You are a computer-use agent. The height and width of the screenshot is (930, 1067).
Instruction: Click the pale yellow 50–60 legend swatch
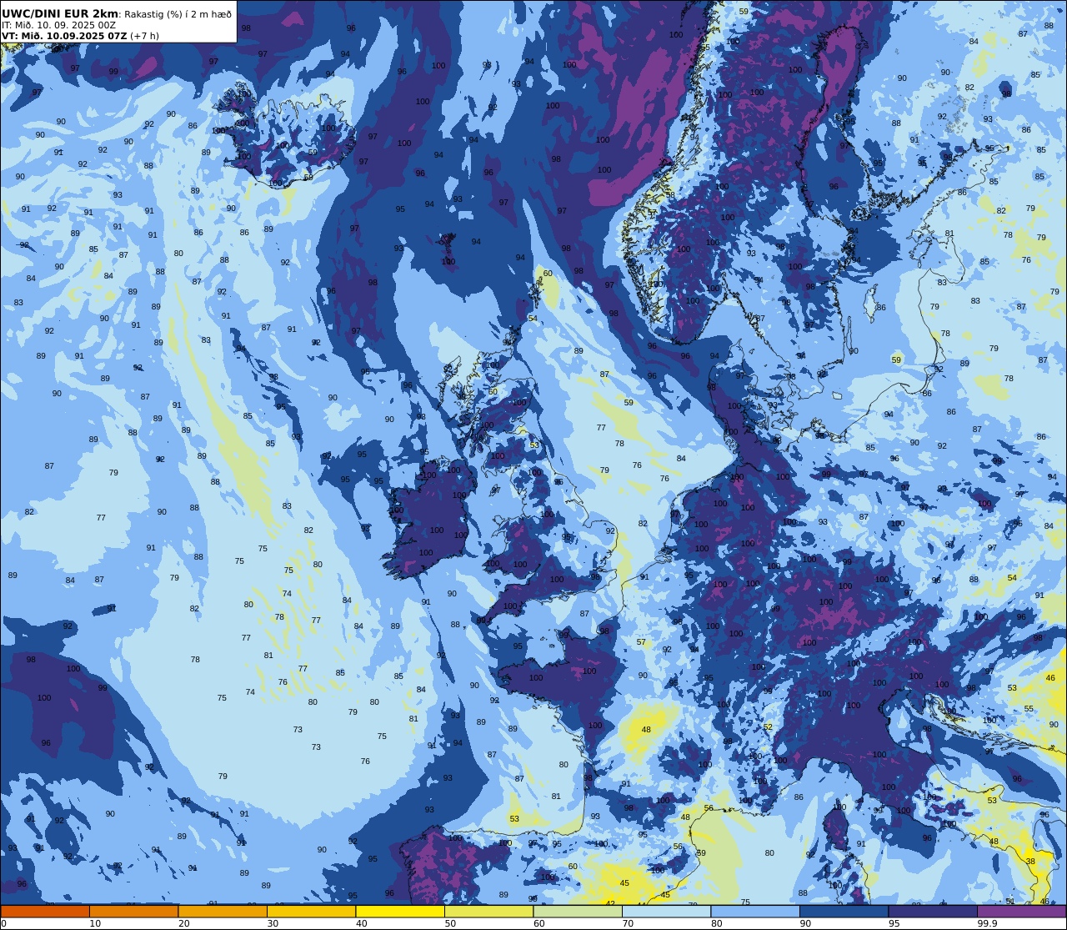tap(488, 912)
